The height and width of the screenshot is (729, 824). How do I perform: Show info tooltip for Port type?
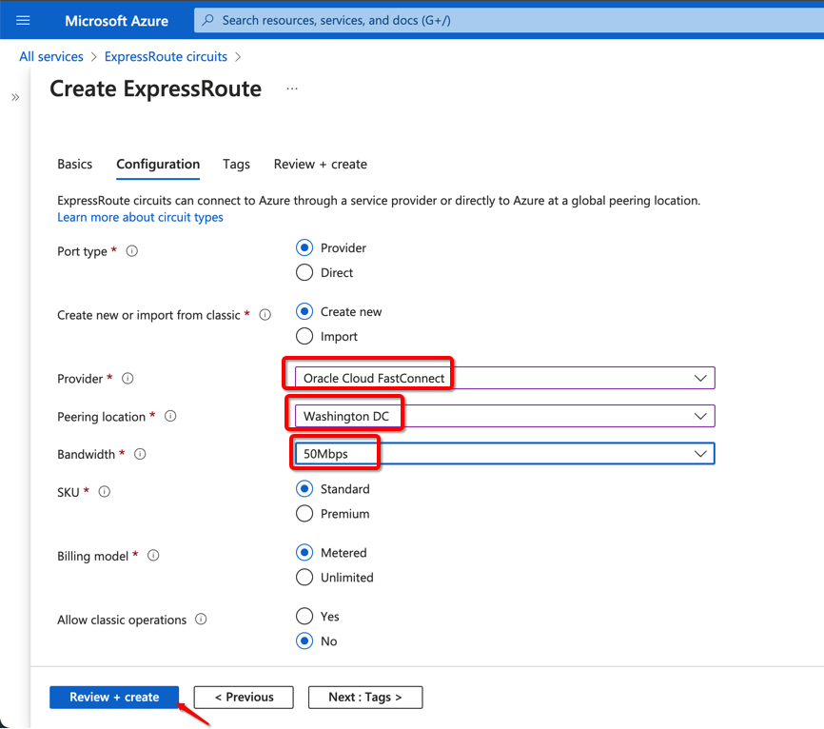click(x=132, y=251)
